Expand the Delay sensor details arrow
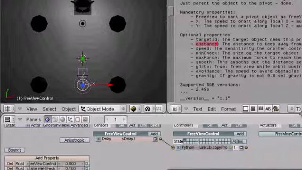 coord(155,139)
